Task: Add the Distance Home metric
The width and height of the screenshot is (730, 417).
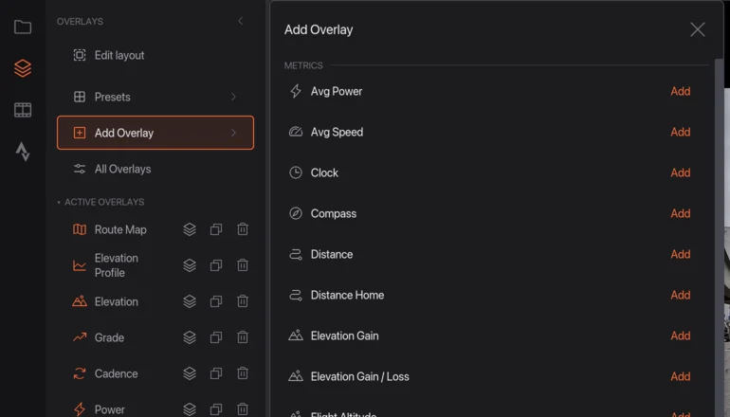Action: pos(680,295)
